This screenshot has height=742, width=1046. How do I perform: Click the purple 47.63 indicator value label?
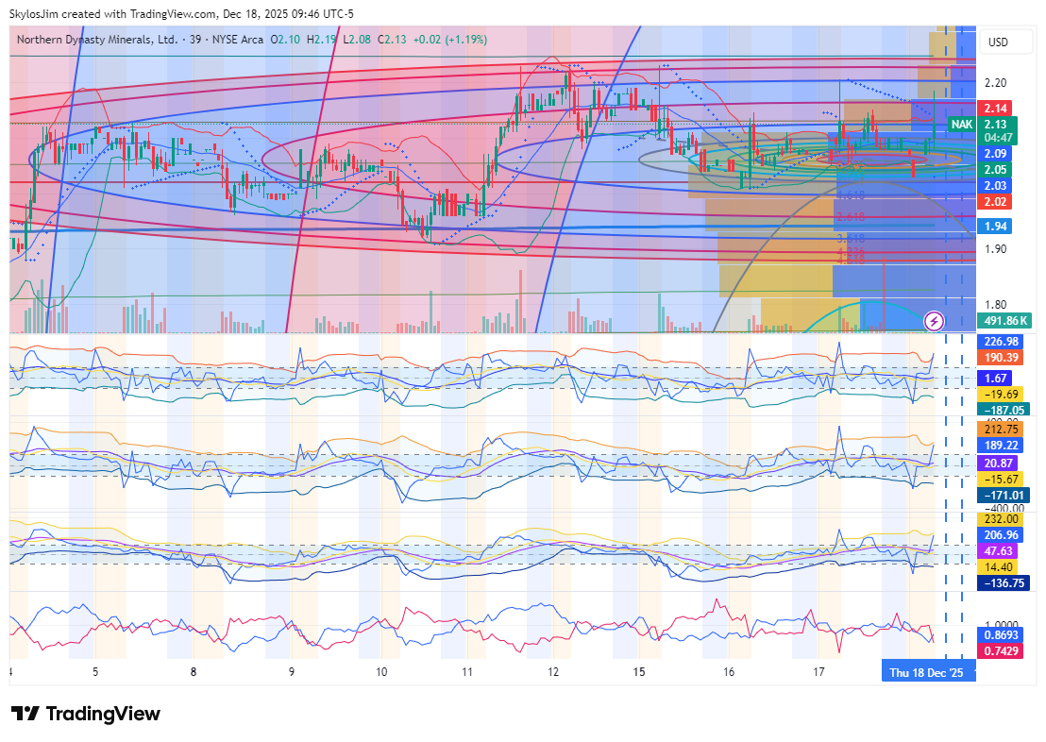pos(1000,551)
